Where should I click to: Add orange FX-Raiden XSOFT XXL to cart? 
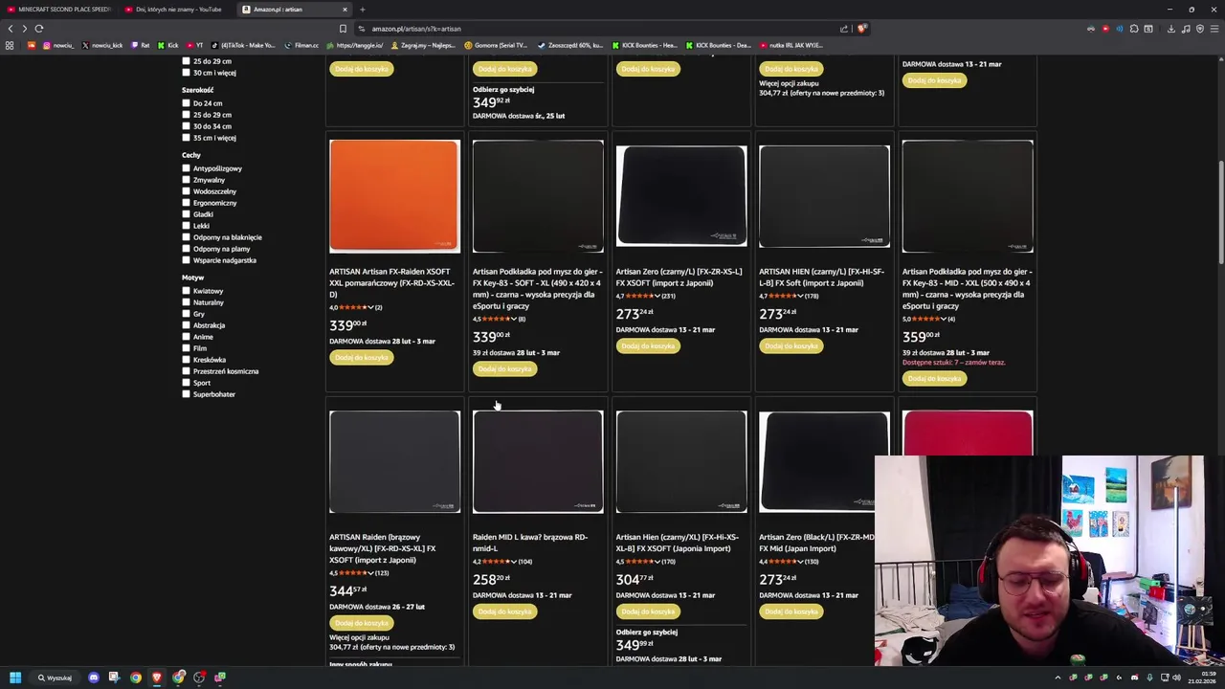[x=361, y=358]
